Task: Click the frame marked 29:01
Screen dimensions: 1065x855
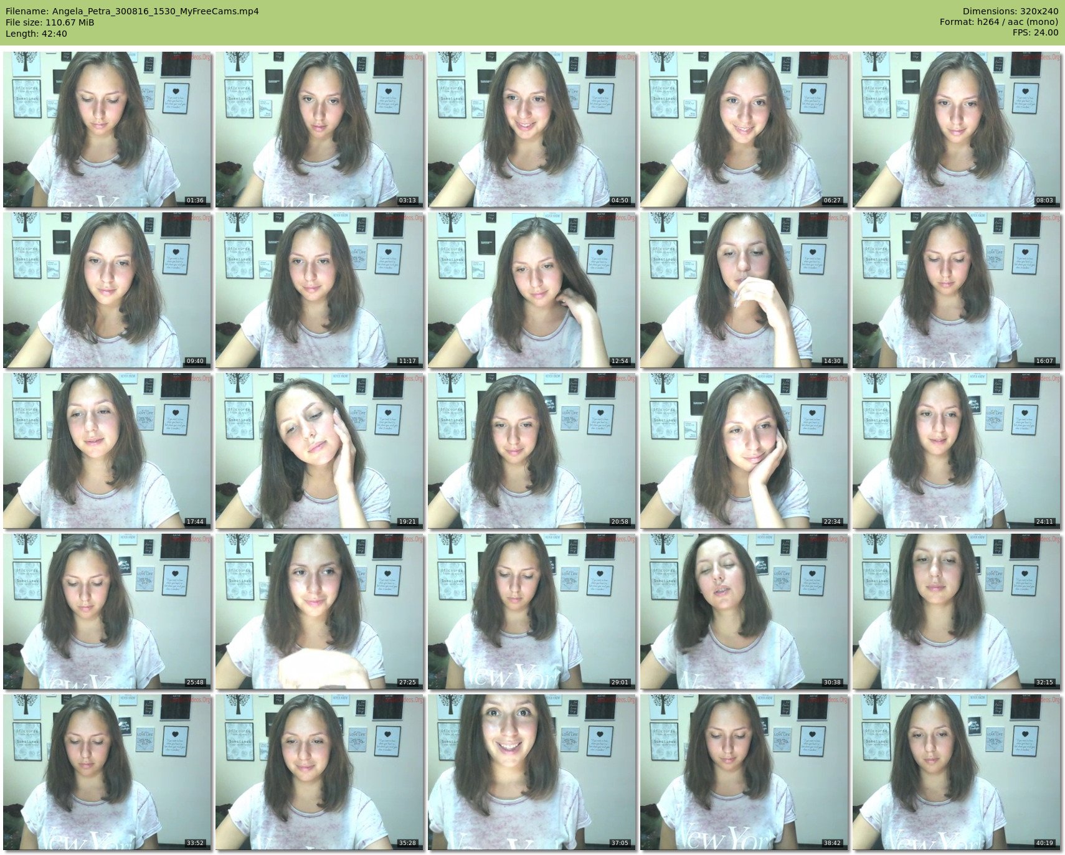Action: pyautogui.click(x=532, y=612)
